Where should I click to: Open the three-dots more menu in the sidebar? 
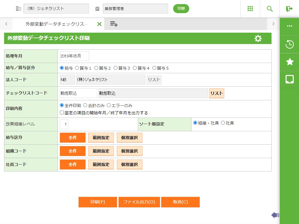289,26
